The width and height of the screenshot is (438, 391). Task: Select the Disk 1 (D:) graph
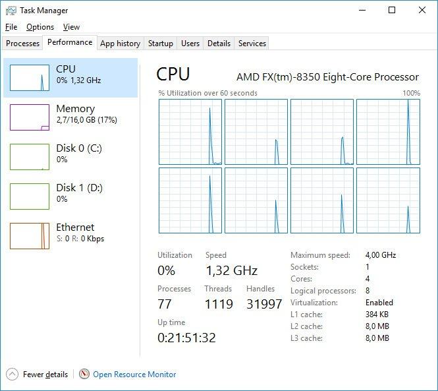point(30,196)
